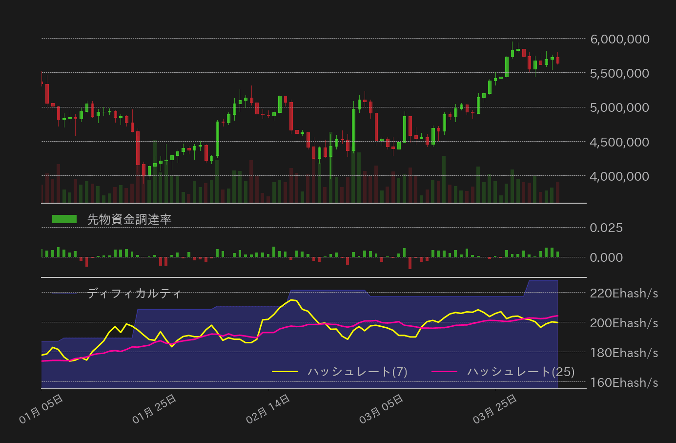The height and width of the screenshot is (443, 676).
Task: Select the yellow ハッシュレート(7) legend line icon
Action: click(x=285, y=371)
